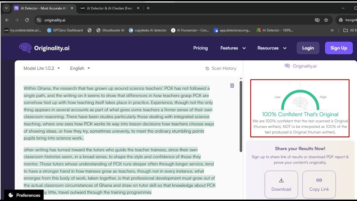Open the tab search dropdown arrow
The height and width of the screenshot is (201, 357).
coord(6,8)
